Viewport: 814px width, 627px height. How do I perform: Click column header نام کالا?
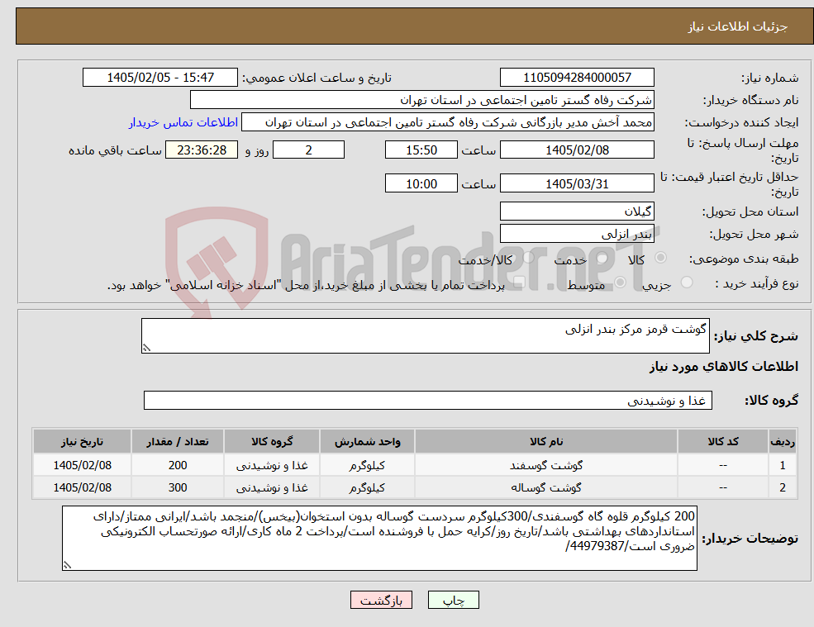[x=546, y=441]
